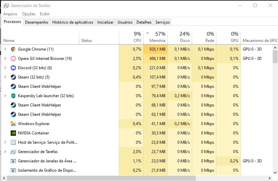
Task: Sort by the Memória column header
Action: (x=155, y=37)
